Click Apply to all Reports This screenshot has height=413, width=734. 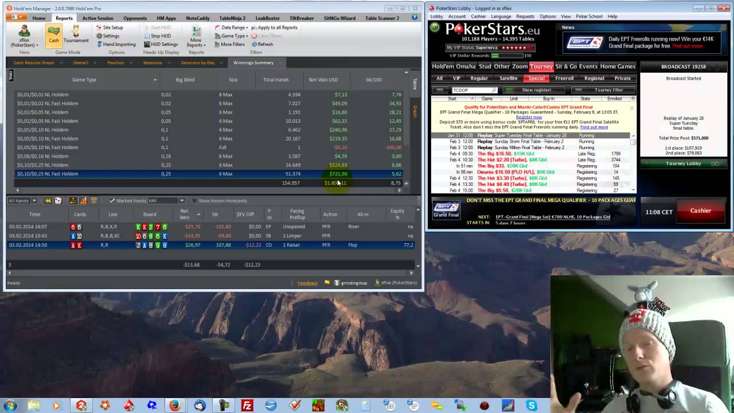point(274,28)
